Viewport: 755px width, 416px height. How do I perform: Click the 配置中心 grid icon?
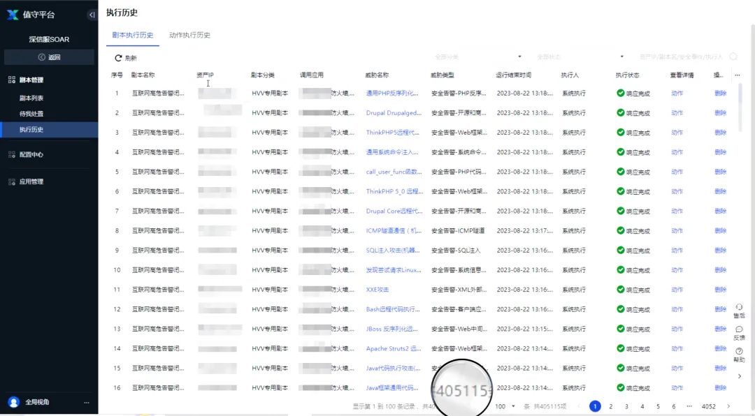[12, 154]
